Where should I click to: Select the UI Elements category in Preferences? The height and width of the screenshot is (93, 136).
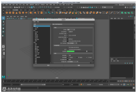click(36, 27)
